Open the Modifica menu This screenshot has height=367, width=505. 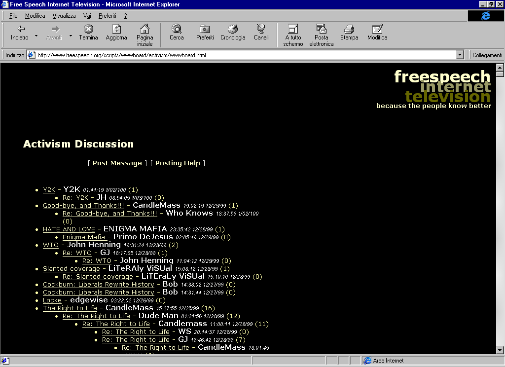[35, 16]
